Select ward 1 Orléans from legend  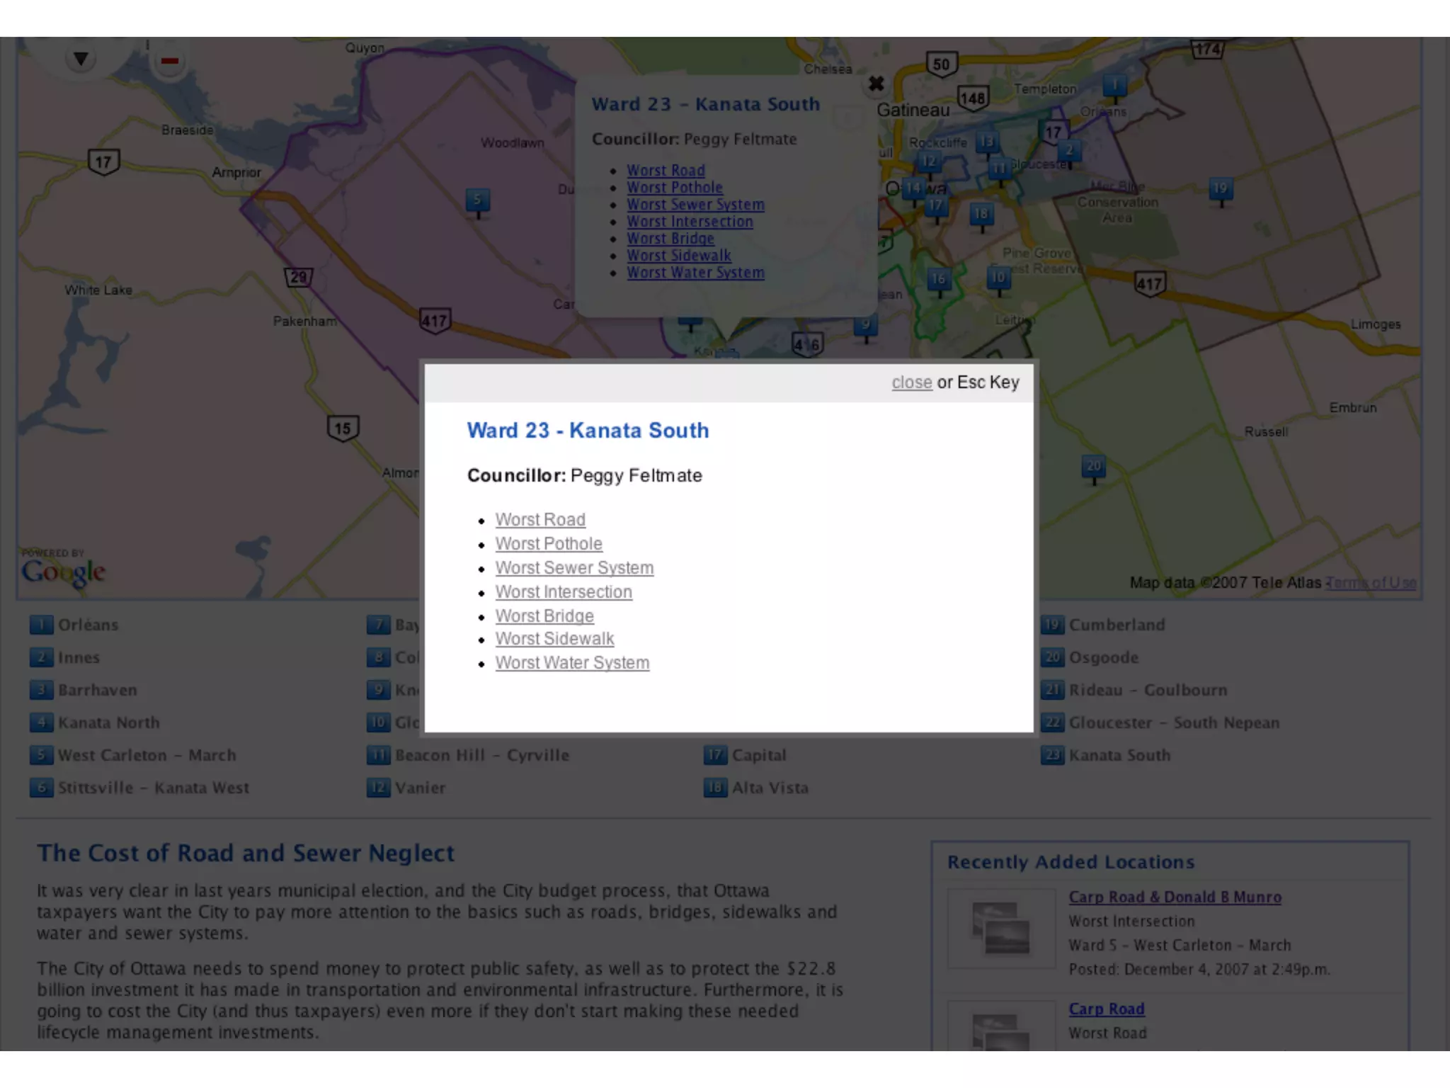(x=87, y=625)
